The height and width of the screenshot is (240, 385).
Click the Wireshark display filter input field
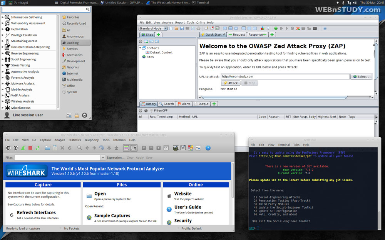[x=57, y=158]
